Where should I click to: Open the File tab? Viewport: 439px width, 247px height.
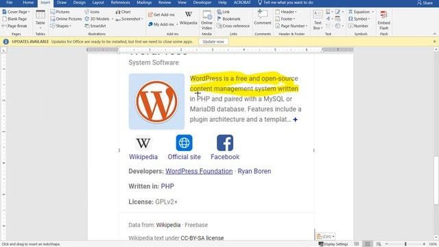pos(9,3)
